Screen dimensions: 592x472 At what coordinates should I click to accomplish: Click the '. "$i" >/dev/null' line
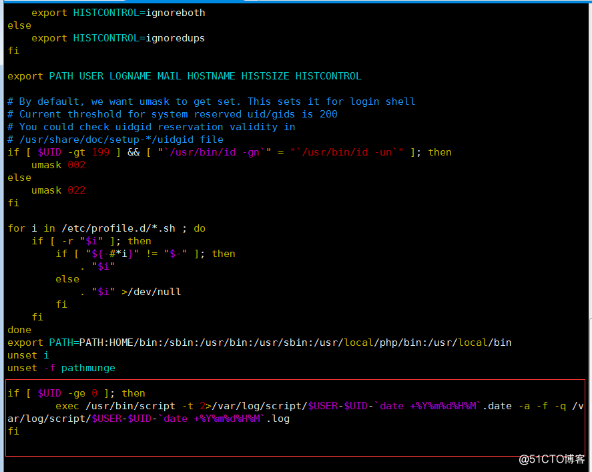[131, 292]
